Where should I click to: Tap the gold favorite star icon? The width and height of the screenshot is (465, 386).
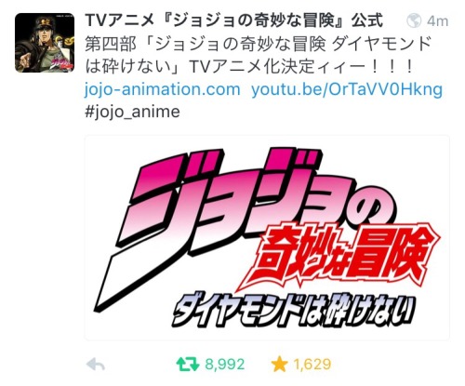[x=279, y=364]
